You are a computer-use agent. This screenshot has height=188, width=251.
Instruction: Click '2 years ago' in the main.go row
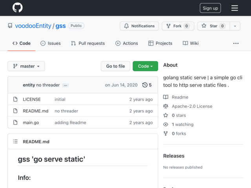click(141, 123)
